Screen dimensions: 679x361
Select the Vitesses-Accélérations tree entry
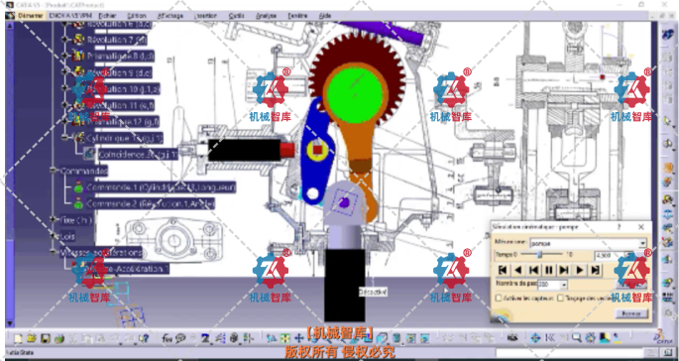click(x=101, y=252)
